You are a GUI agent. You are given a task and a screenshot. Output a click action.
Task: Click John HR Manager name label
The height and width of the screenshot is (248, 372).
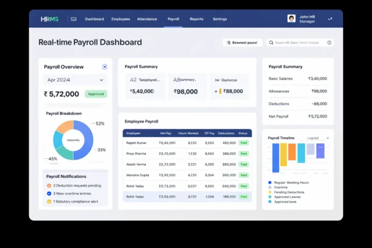coord(307,19)
